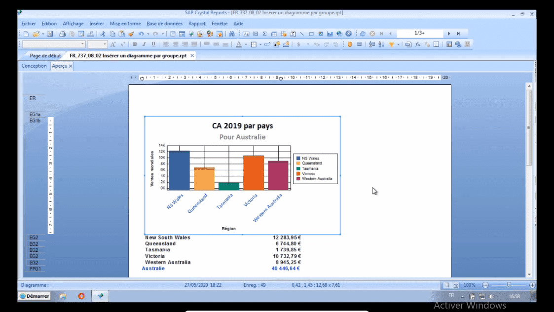Click the Print icon
Image resolution: width=554 pixels, height=312 pixels.
click(63, 34)
